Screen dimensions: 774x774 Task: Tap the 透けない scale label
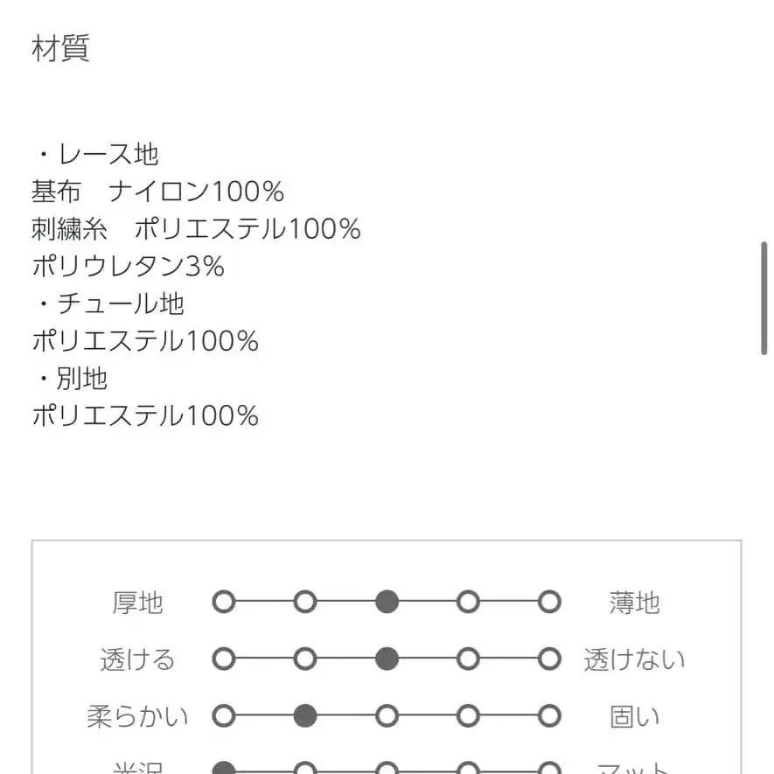[634, 659]
